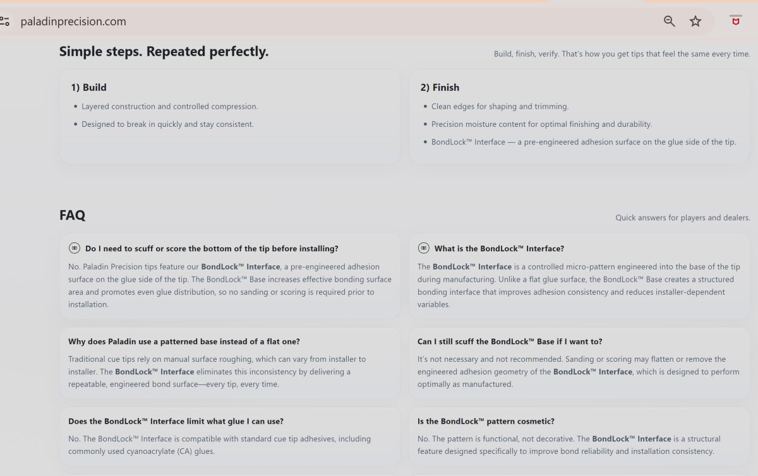Click the red extension icon in toolbar
The image size is (758, 476).
coord(735,21)
